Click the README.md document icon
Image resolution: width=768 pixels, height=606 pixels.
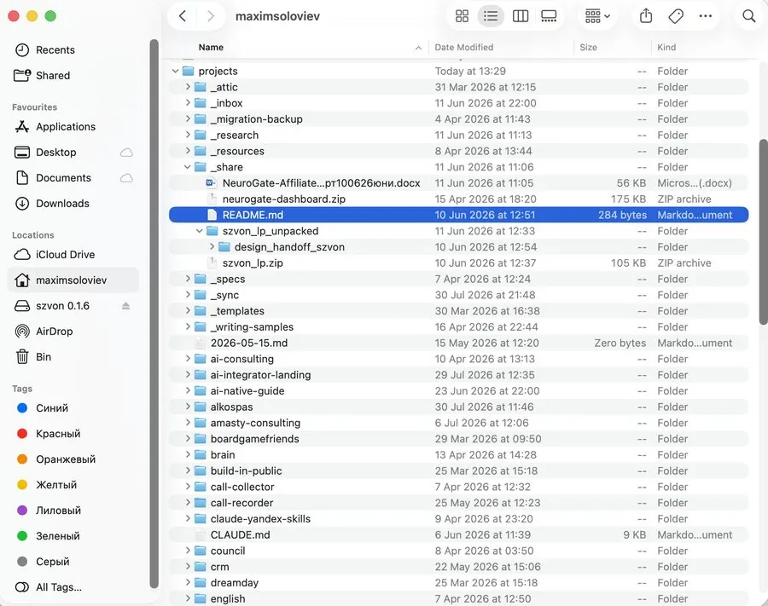212,215
